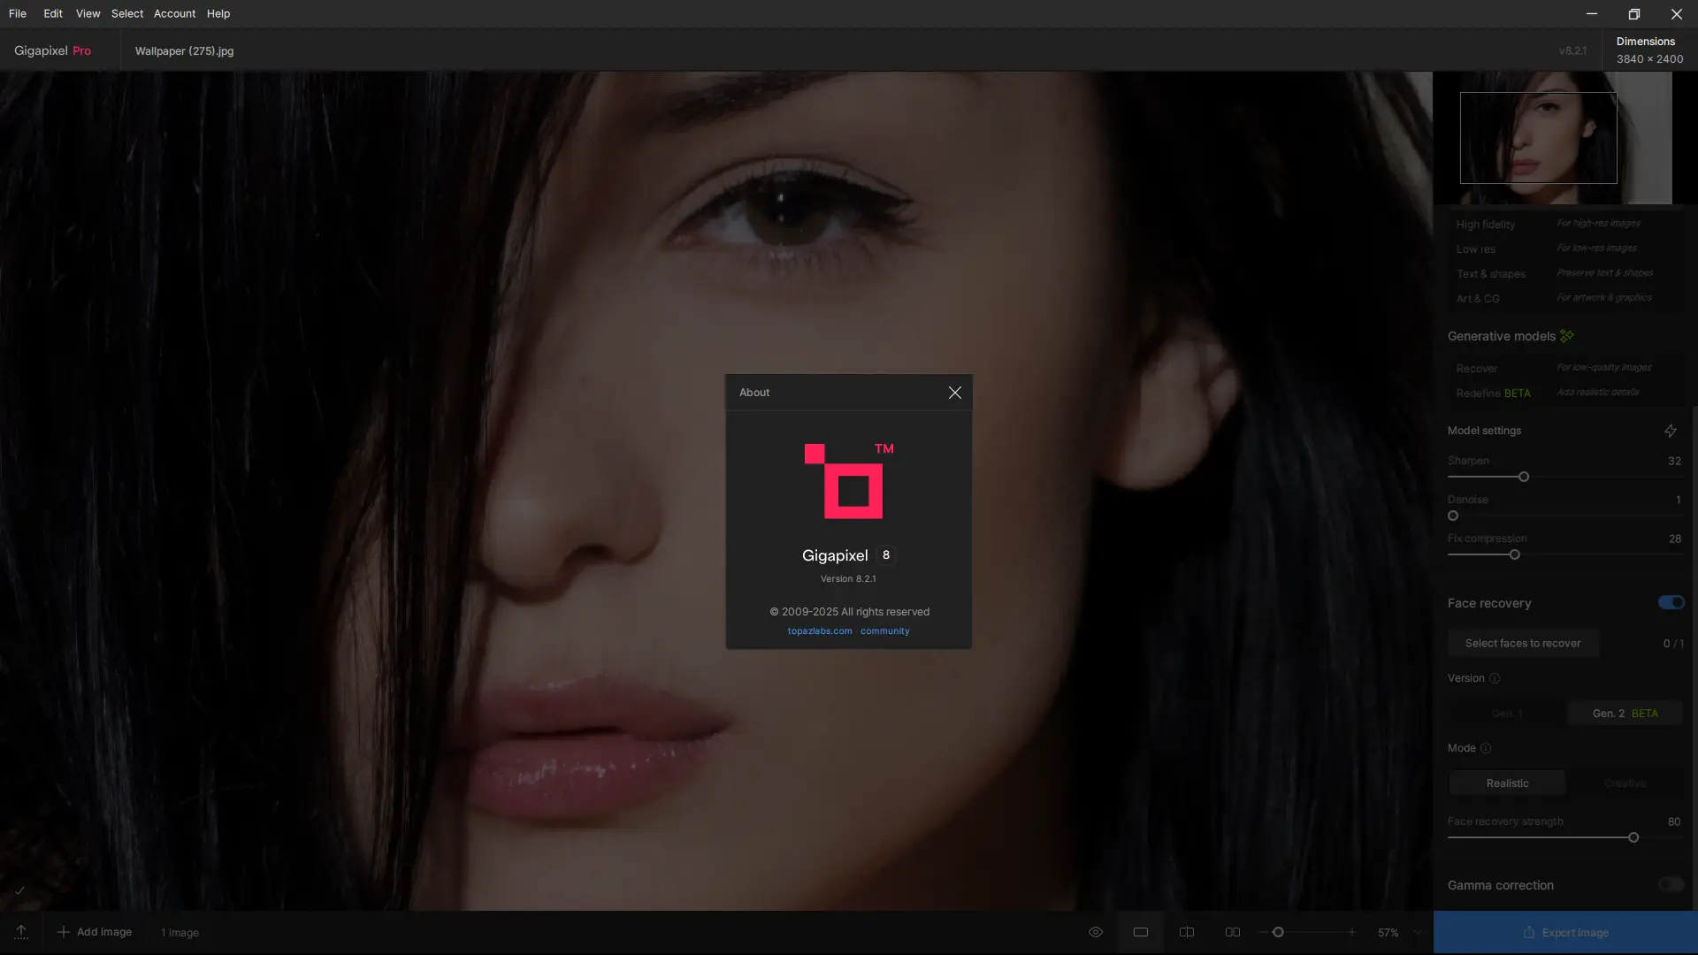Click the Sharpen slider handle

pos(1523,477)
